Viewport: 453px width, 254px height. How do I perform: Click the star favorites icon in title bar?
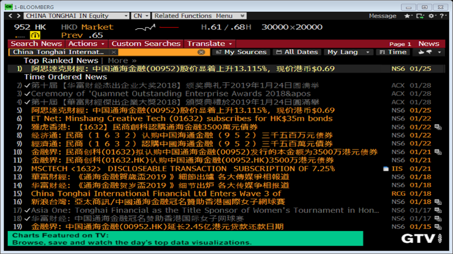tap(407, 16)
